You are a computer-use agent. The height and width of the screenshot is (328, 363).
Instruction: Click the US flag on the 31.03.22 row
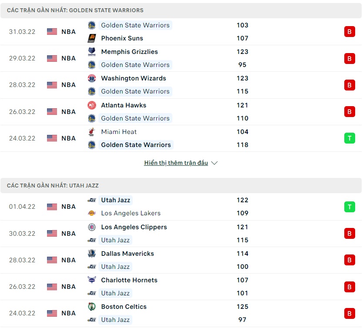click(52, 32)
